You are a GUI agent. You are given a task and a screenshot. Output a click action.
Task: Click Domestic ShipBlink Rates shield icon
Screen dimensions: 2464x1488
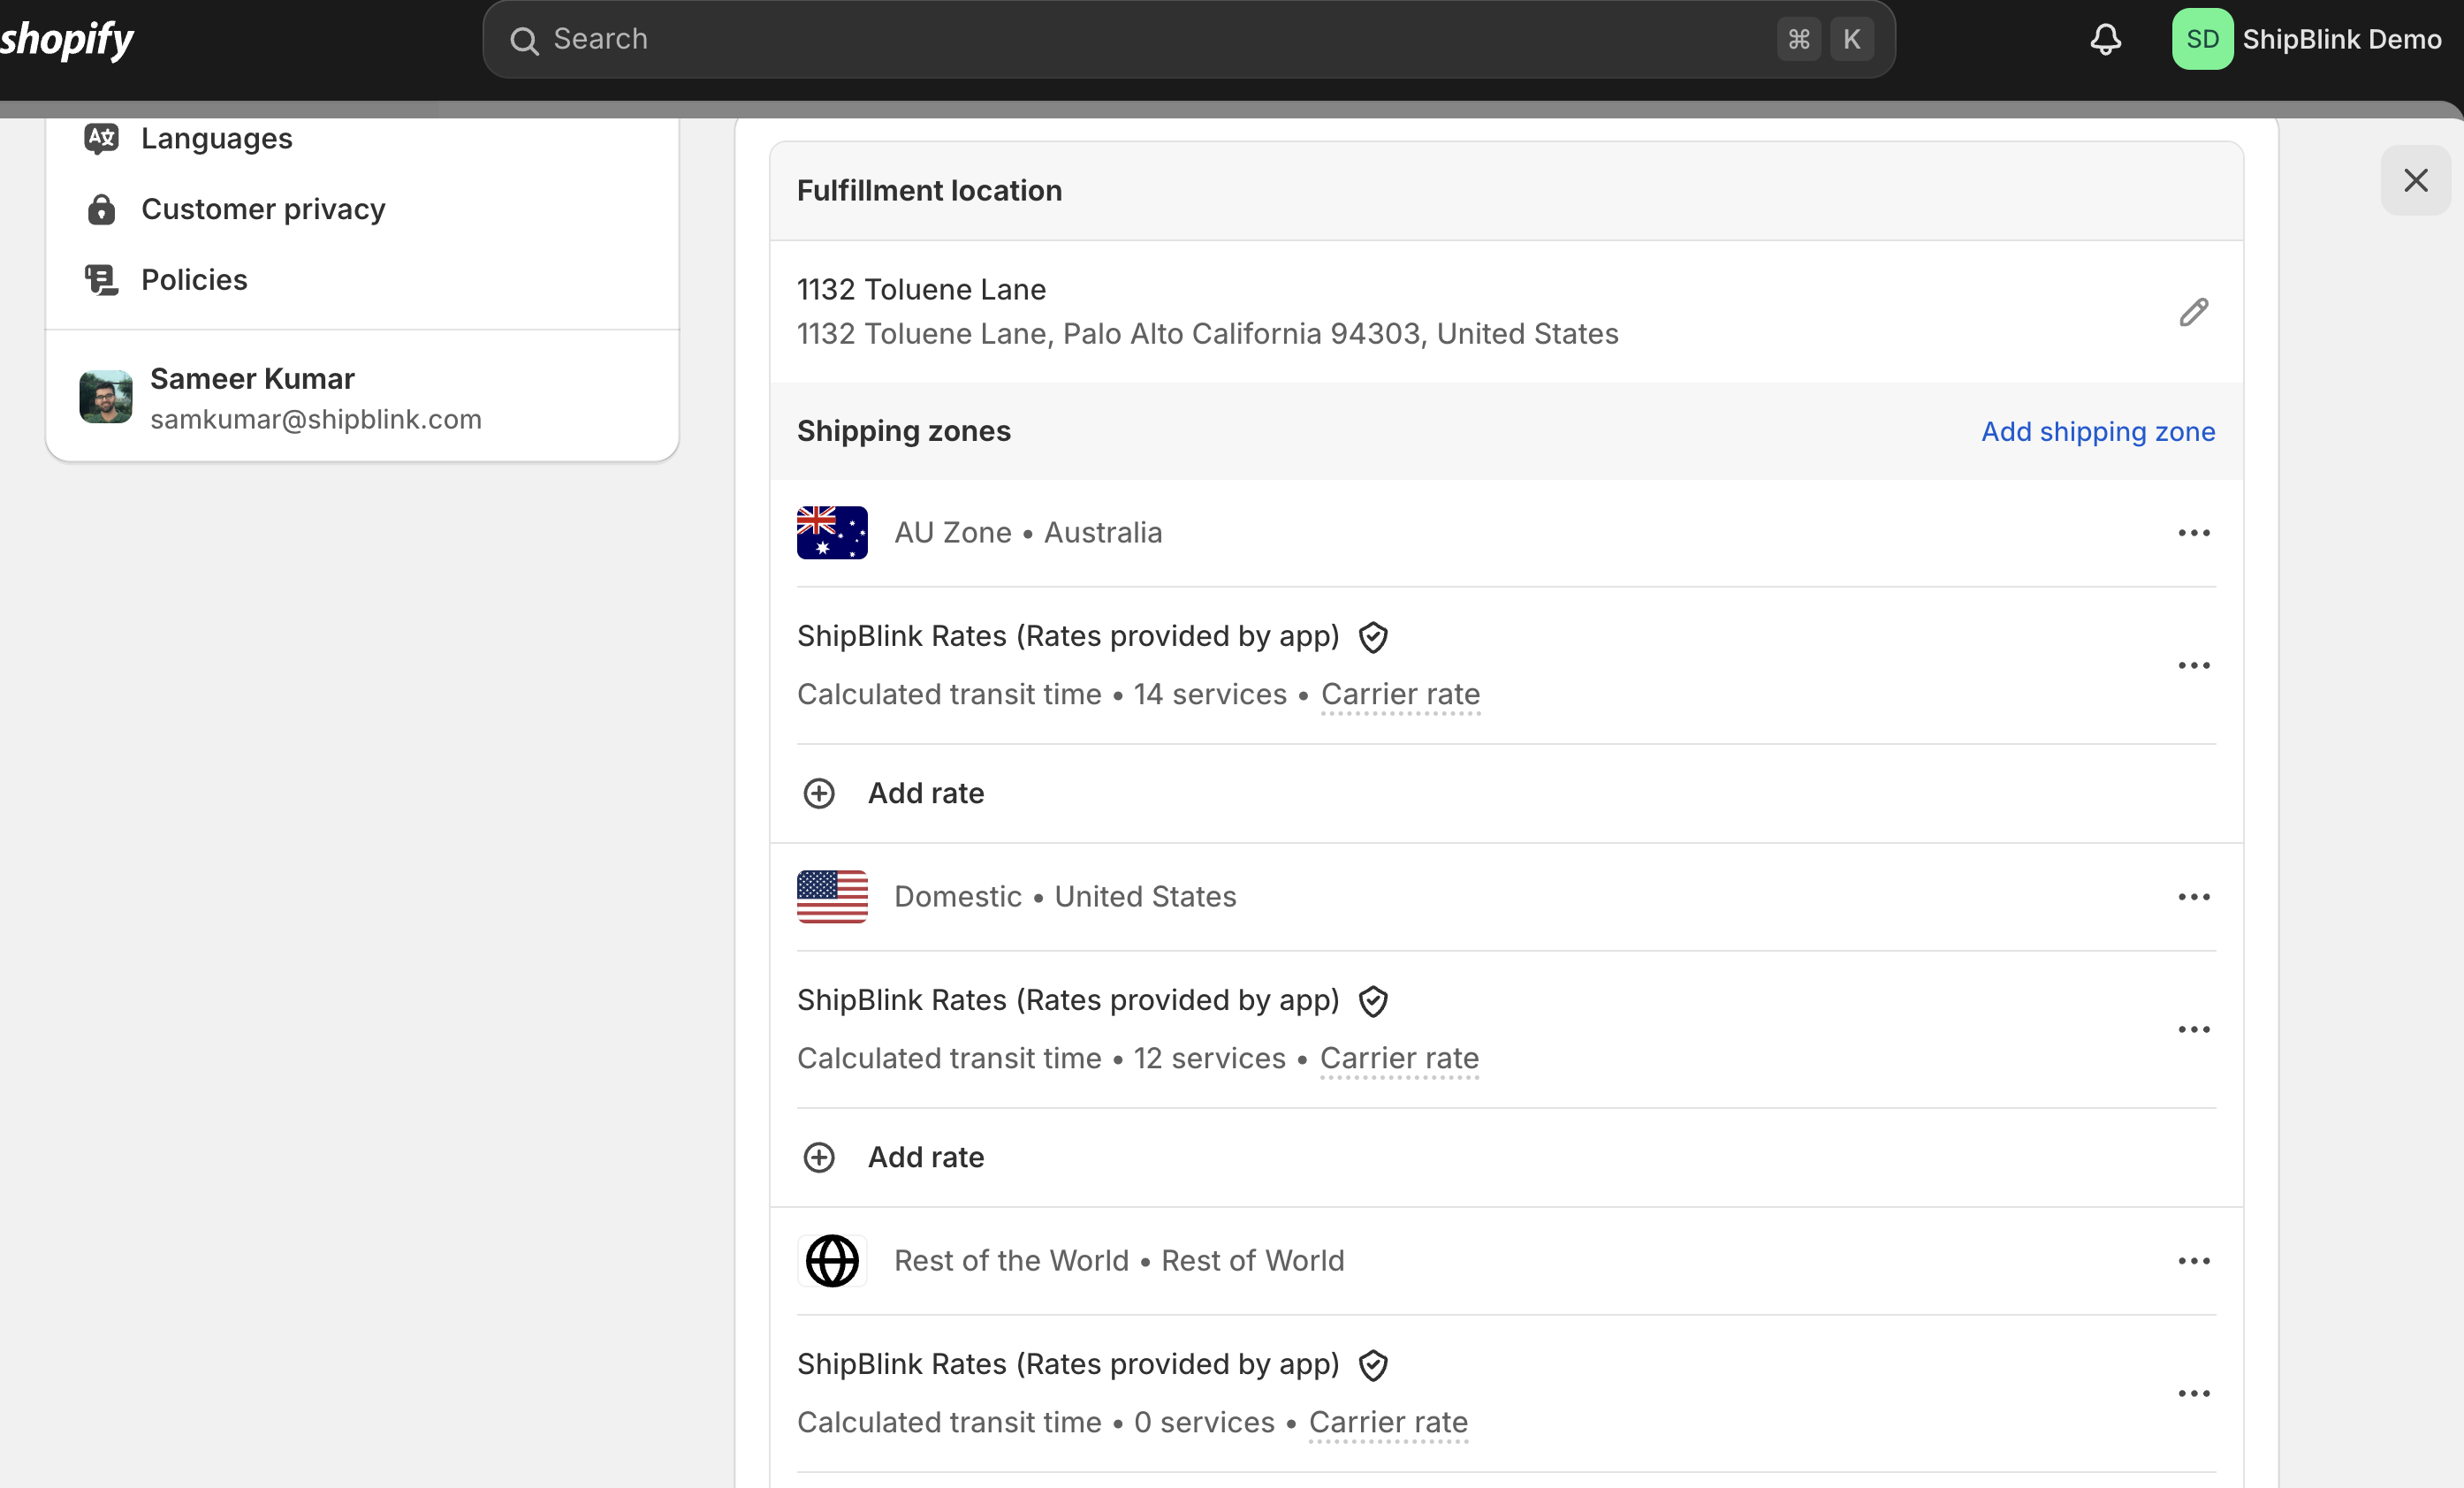pyautogui.click(x=1373, y=1001)
